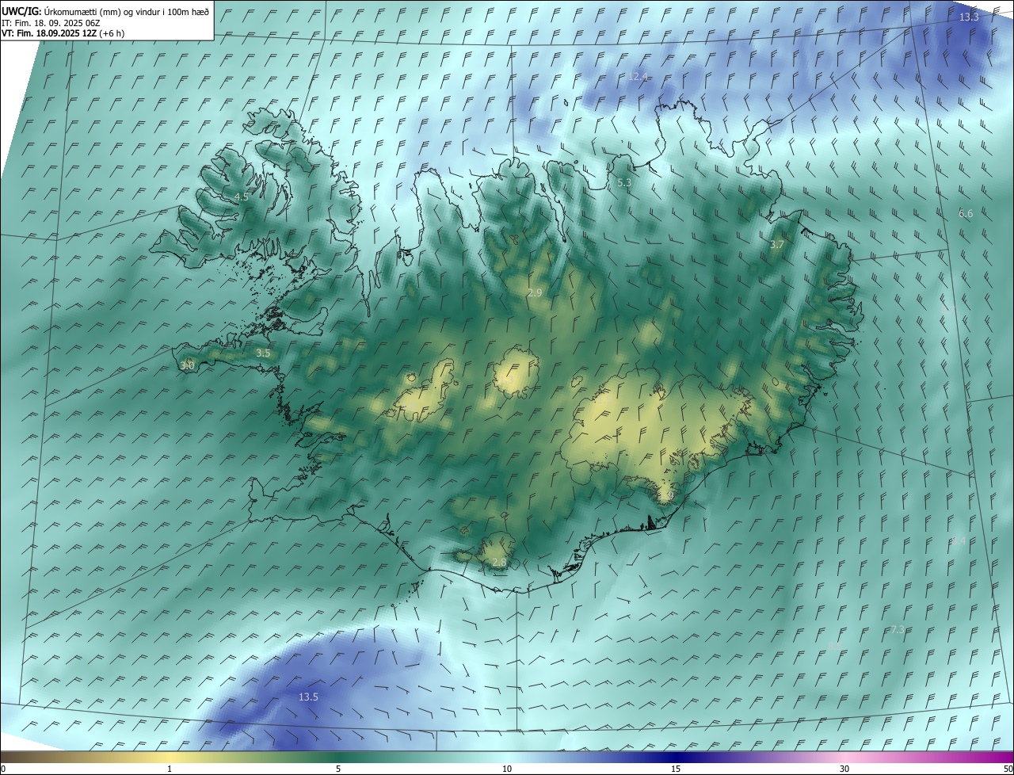Screen dimensions: 1014x775
Task: Click the 'IT: Fim. 18. 09. 2025 06Z' line
Action: (x=51, y=23)
